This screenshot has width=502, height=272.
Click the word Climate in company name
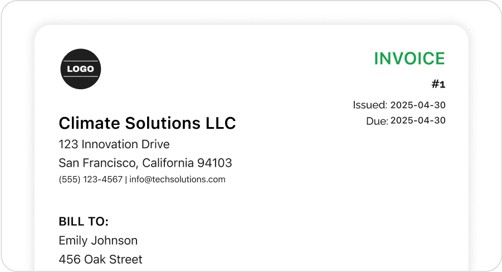coord(85,123)
